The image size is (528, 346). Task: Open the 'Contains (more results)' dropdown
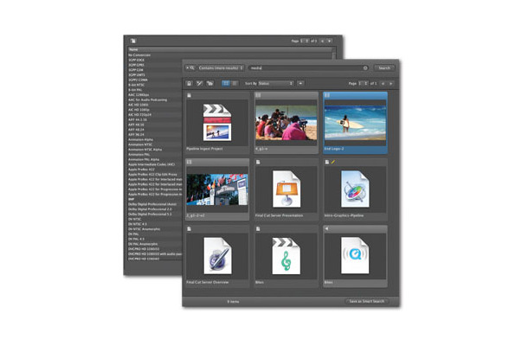(221, 68)
